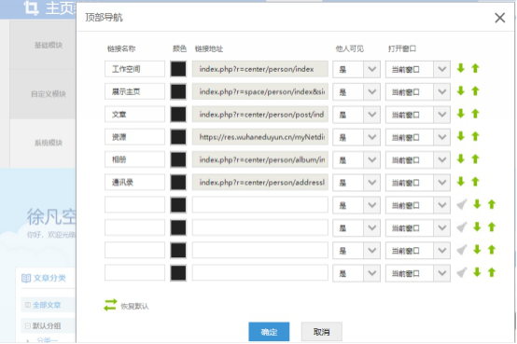The height and width of the screenshot is (344, 517).
Task: Open 他人可见 dropdown for 相册
Action: (x=356, y=159)
